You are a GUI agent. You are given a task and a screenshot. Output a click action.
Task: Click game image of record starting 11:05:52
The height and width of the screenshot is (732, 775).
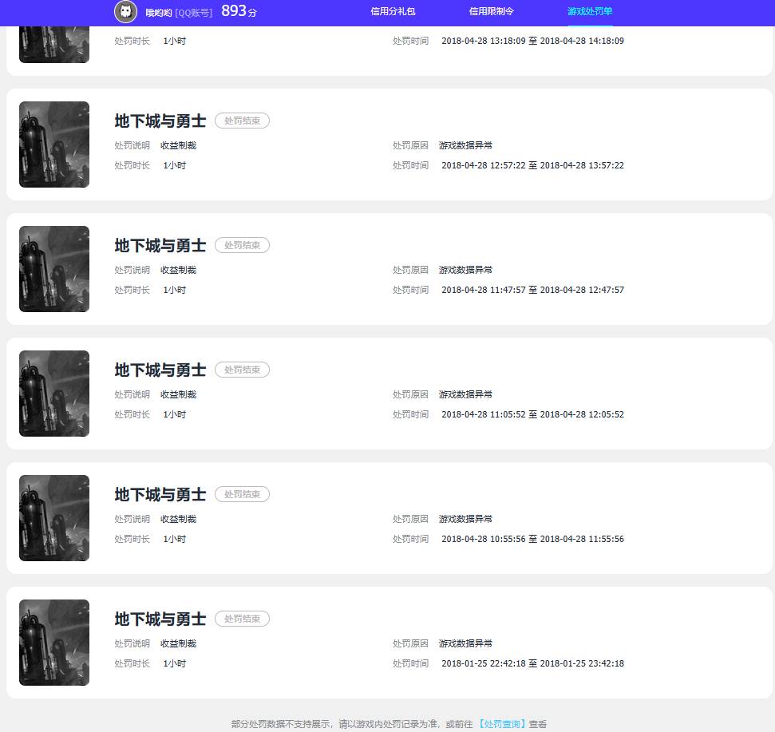[x=54, y=394]
